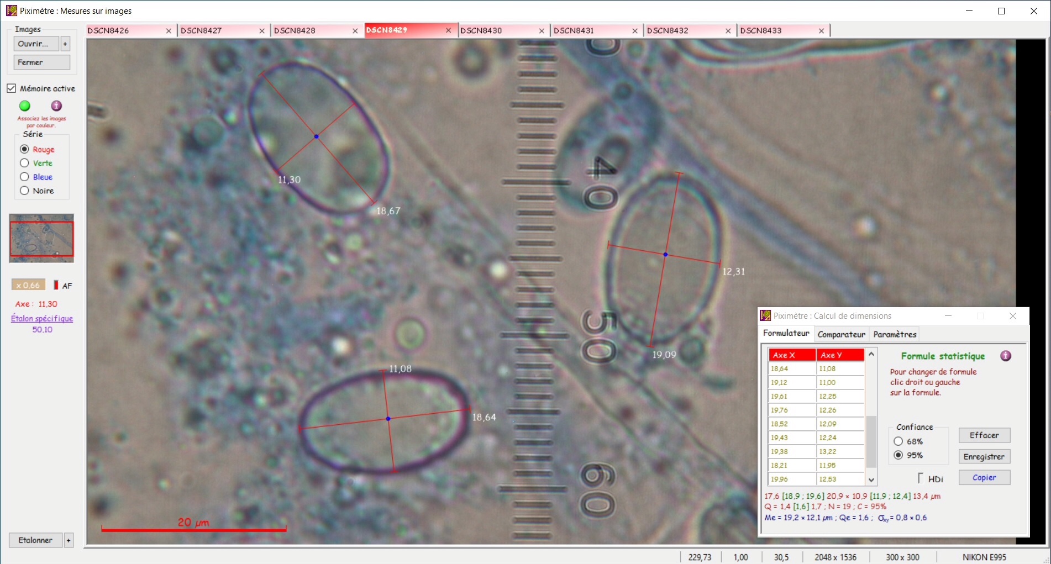
Task: Click the image navigator thumbnail
Action: coord(41,238)
